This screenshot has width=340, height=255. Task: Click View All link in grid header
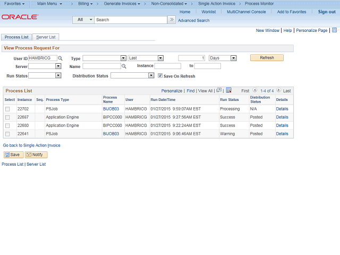tap(205, 91)
